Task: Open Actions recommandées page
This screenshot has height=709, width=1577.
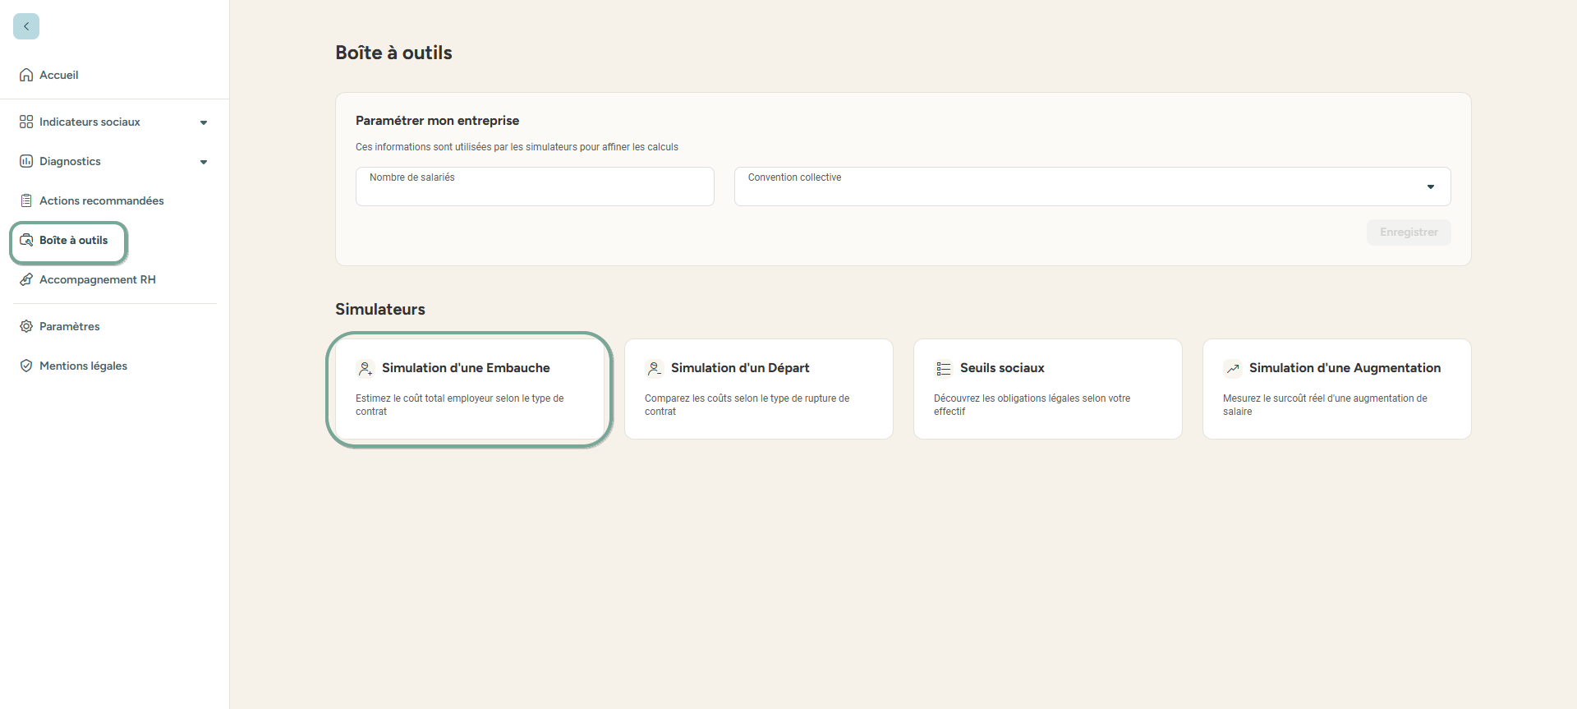Action: (x=101, y=200)
